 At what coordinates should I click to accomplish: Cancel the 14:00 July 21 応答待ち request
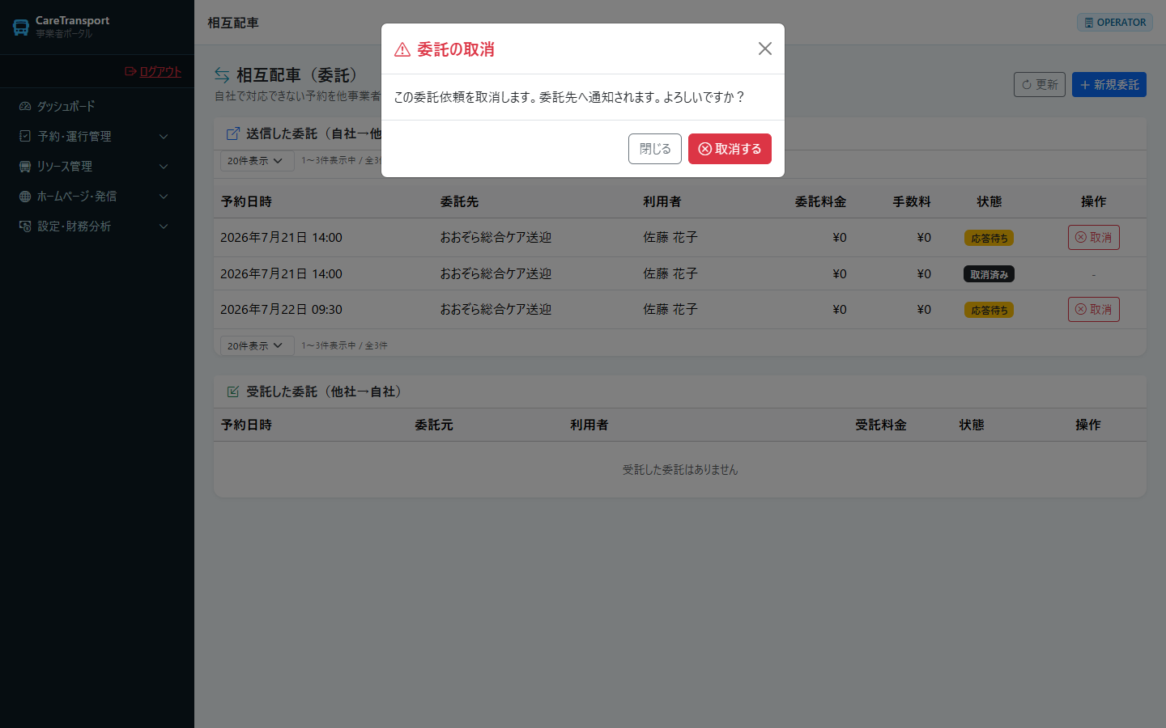click(x=1094, y=237)
